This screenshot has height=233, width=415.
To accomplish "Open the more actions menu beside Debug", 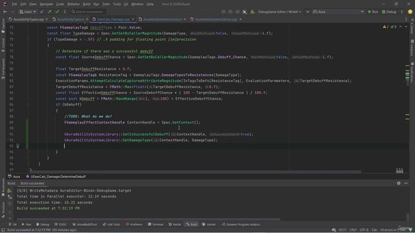I will (x=402, y=12).
